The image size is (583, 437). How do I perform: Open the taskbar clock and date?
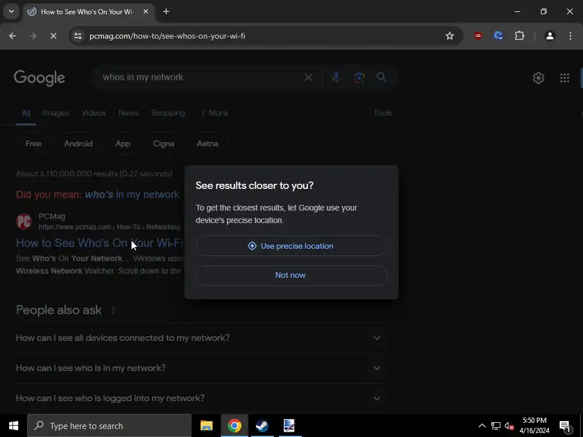(x=534, y=426)
